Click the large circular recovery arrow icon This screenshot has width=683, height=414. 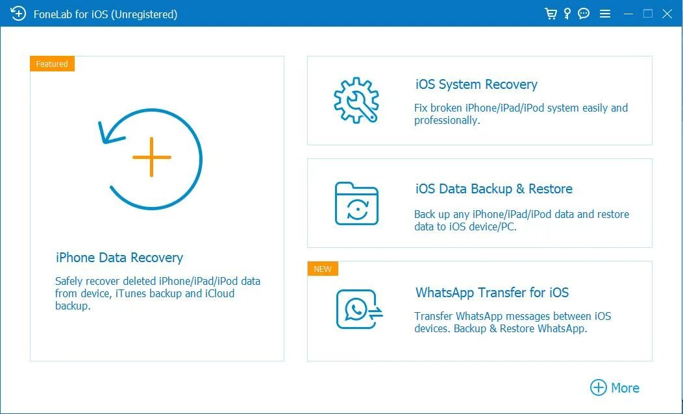[x=150, y=158]
